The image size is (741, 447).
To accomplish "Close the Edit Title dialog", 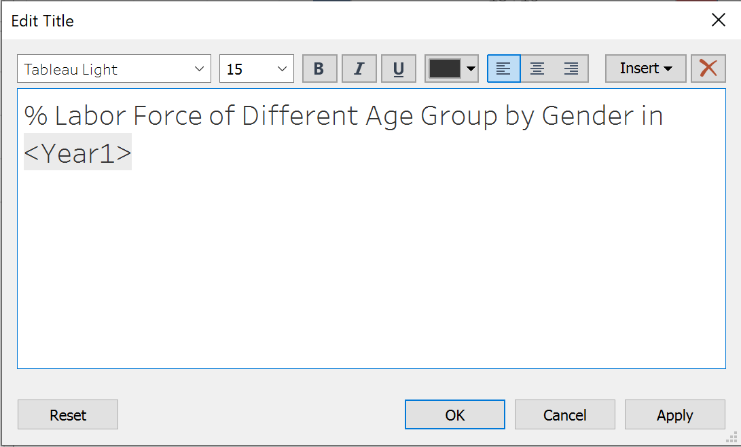I will coord(718,20).
